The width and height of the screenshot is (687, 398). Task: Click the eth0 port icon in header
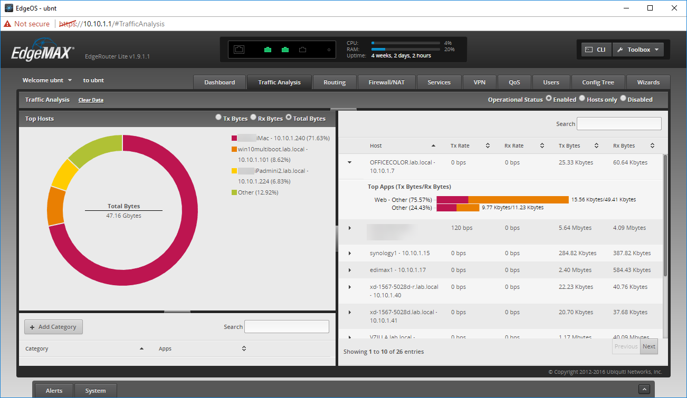239,50
